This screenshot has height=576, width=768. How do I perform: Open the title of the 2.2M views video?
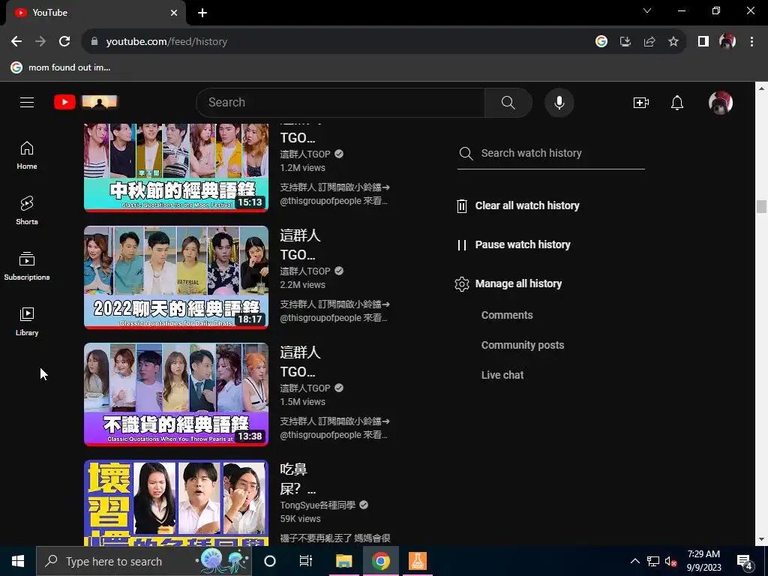tap(300, 245)
